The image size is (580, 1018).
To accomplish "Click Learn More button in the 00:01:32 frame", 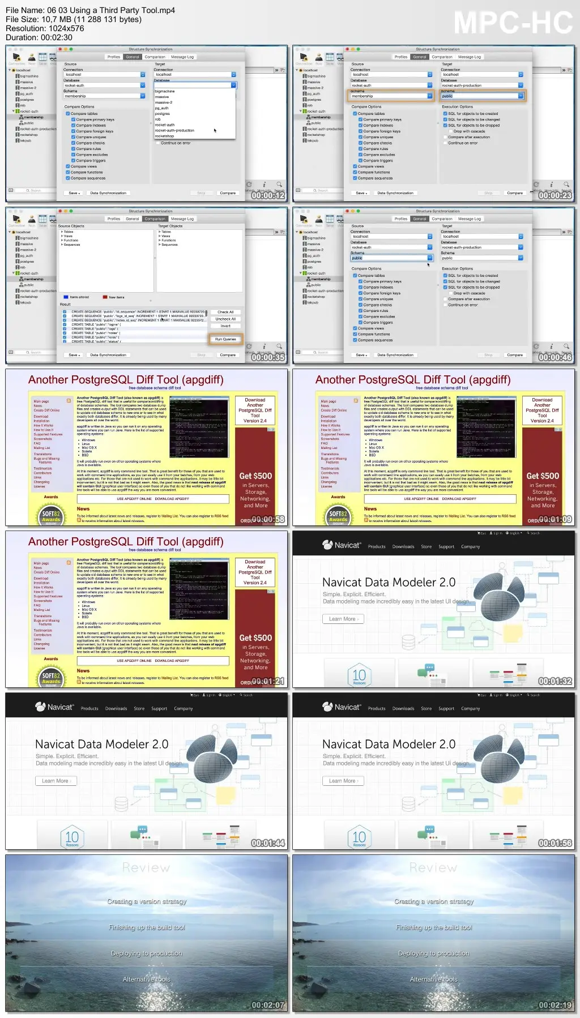I will coord(344,619).
